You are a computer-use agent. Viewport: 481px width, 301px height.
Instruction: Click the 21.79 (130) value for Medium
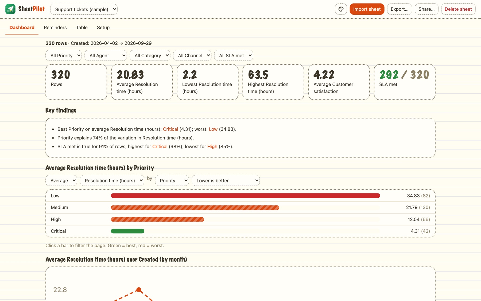click(418, 208)
